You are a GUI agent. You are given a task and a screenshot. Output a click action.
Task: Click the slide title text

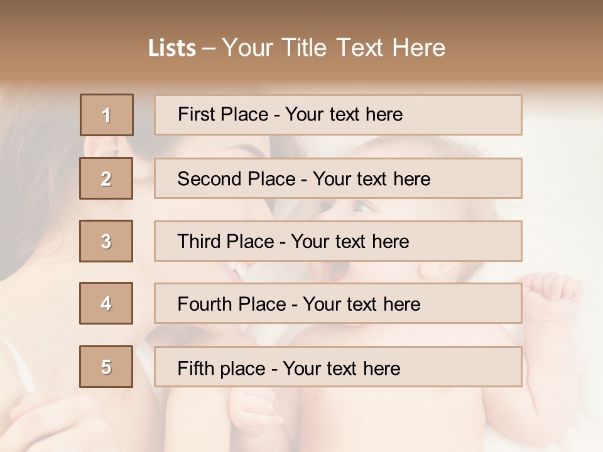click(297, 48)
